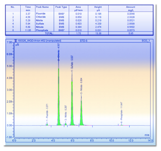The height and width of the screenshot is (151, 161).
Task: Select the Nitrate peak name cell
Action: coord(40,27)
